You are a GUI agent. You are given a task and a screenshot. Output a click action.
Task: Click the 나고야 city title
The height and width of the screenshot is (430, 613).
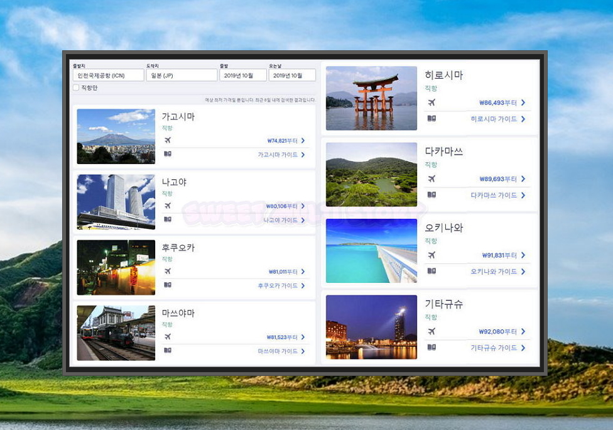175,182
